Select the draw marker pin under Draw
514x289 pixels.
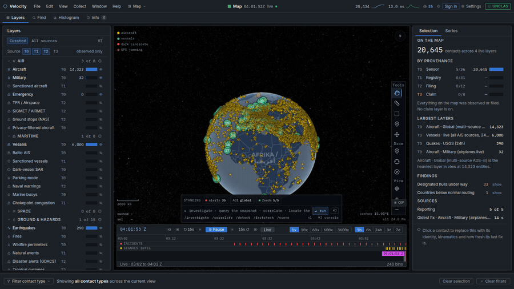[397, 151]
